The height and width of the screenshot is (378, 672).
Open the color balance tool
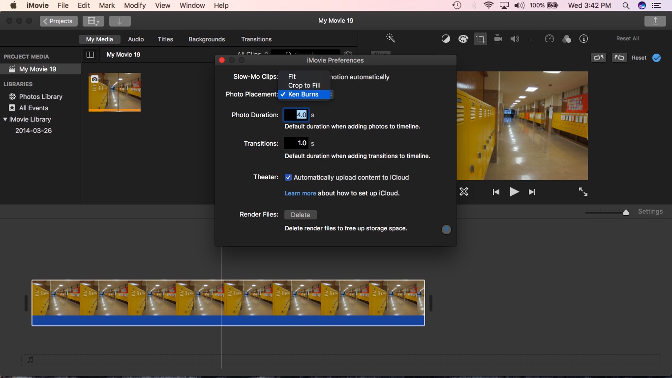tap(446, 39)
